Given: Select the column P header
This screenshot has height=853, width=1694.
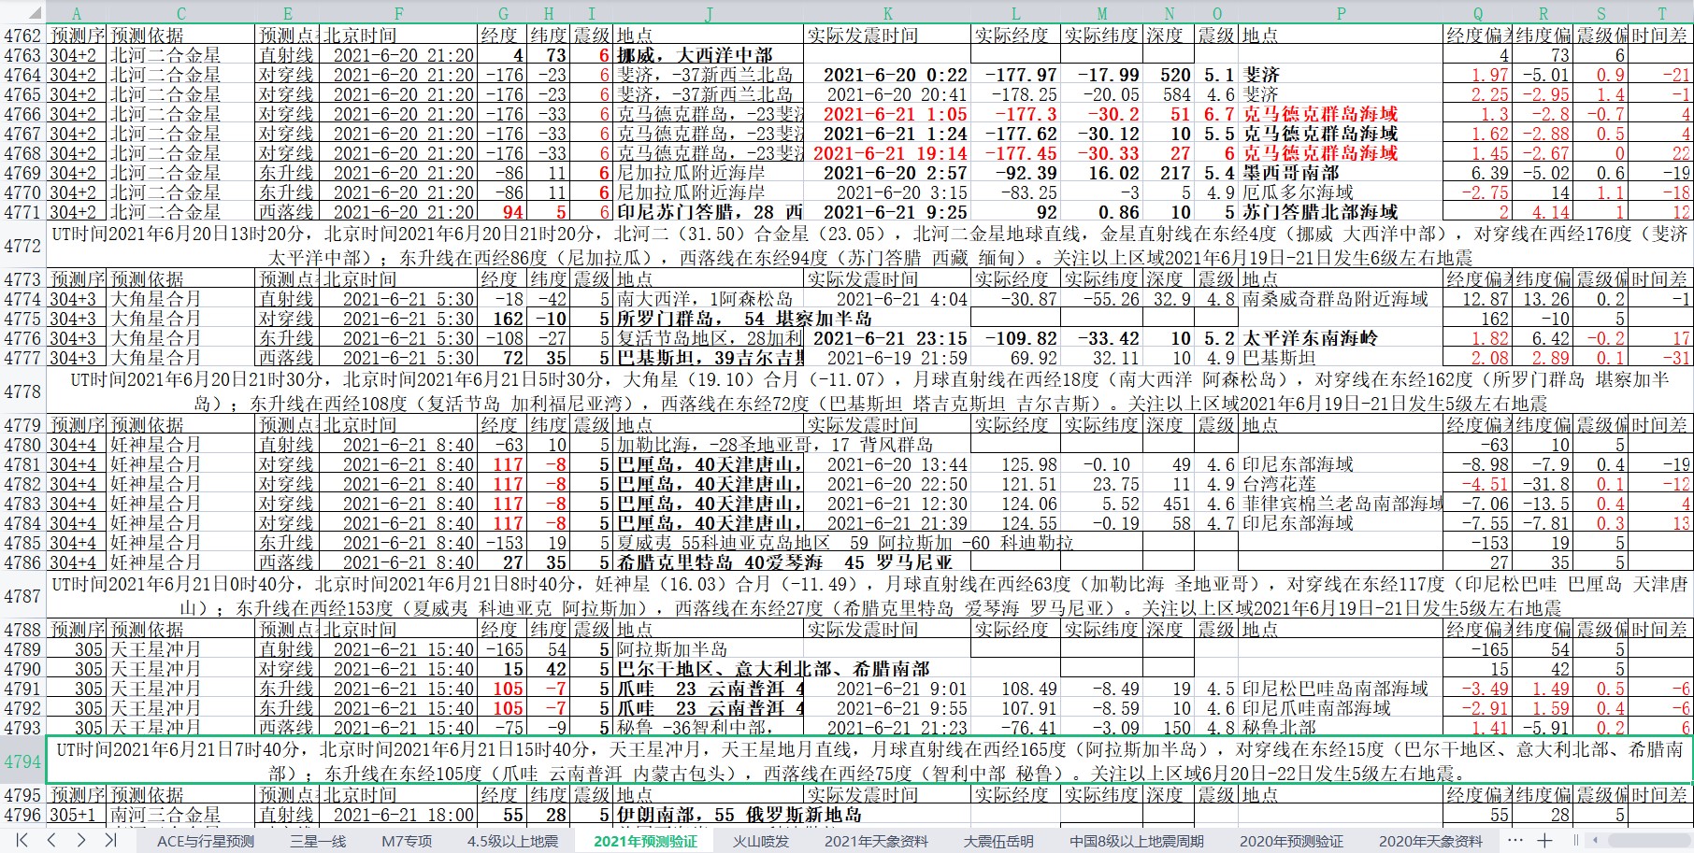Looking at the screenshot, I should tap(1341, 13).
